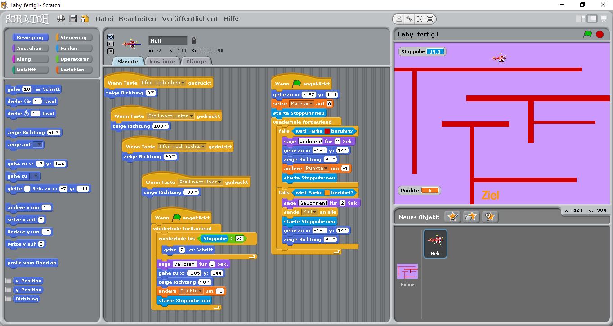Open the Steuerung block category
613x326 pixels.
[74, 37]
